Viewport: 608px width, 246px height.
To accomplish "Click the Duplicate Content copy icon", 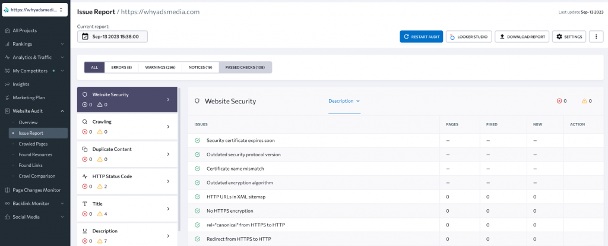I will pyautogui.click(x=84, y=149).
